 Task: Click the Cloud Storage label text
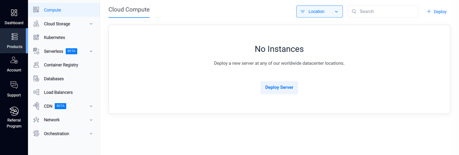tap(57, 24)
